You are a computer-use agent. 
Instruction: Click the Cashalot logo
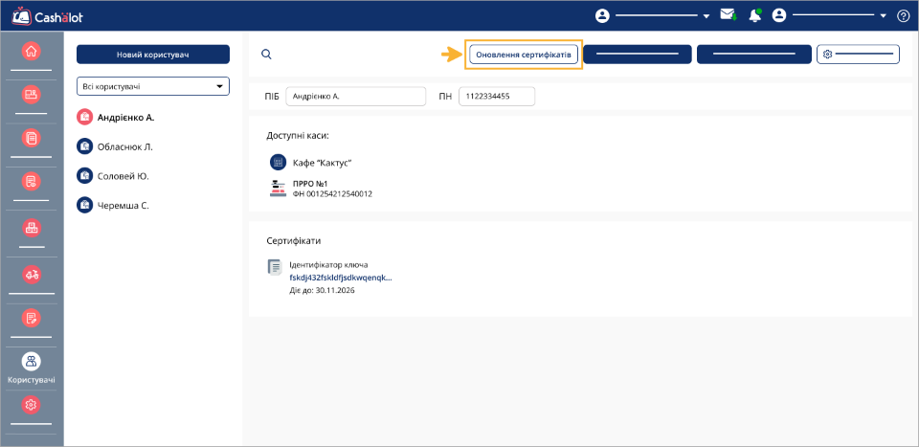point(47,16)
